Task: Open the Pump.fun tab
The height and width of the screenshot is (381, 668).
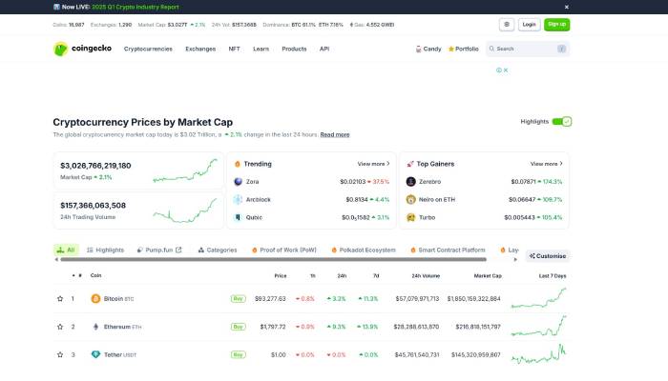Action: 159,250
